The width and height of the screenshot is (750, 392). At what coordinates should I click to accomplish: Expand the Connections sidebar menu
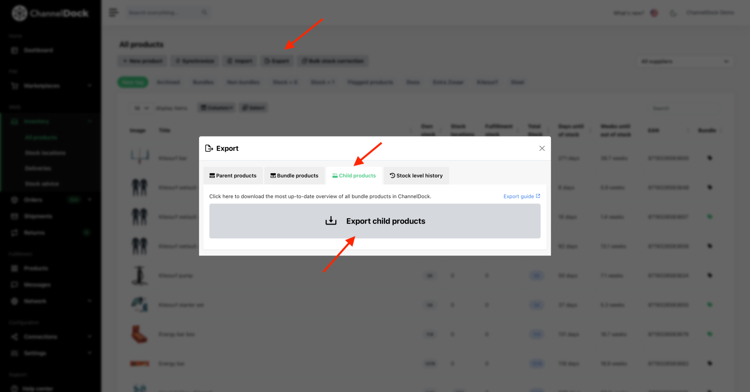[x=90, y=337]
